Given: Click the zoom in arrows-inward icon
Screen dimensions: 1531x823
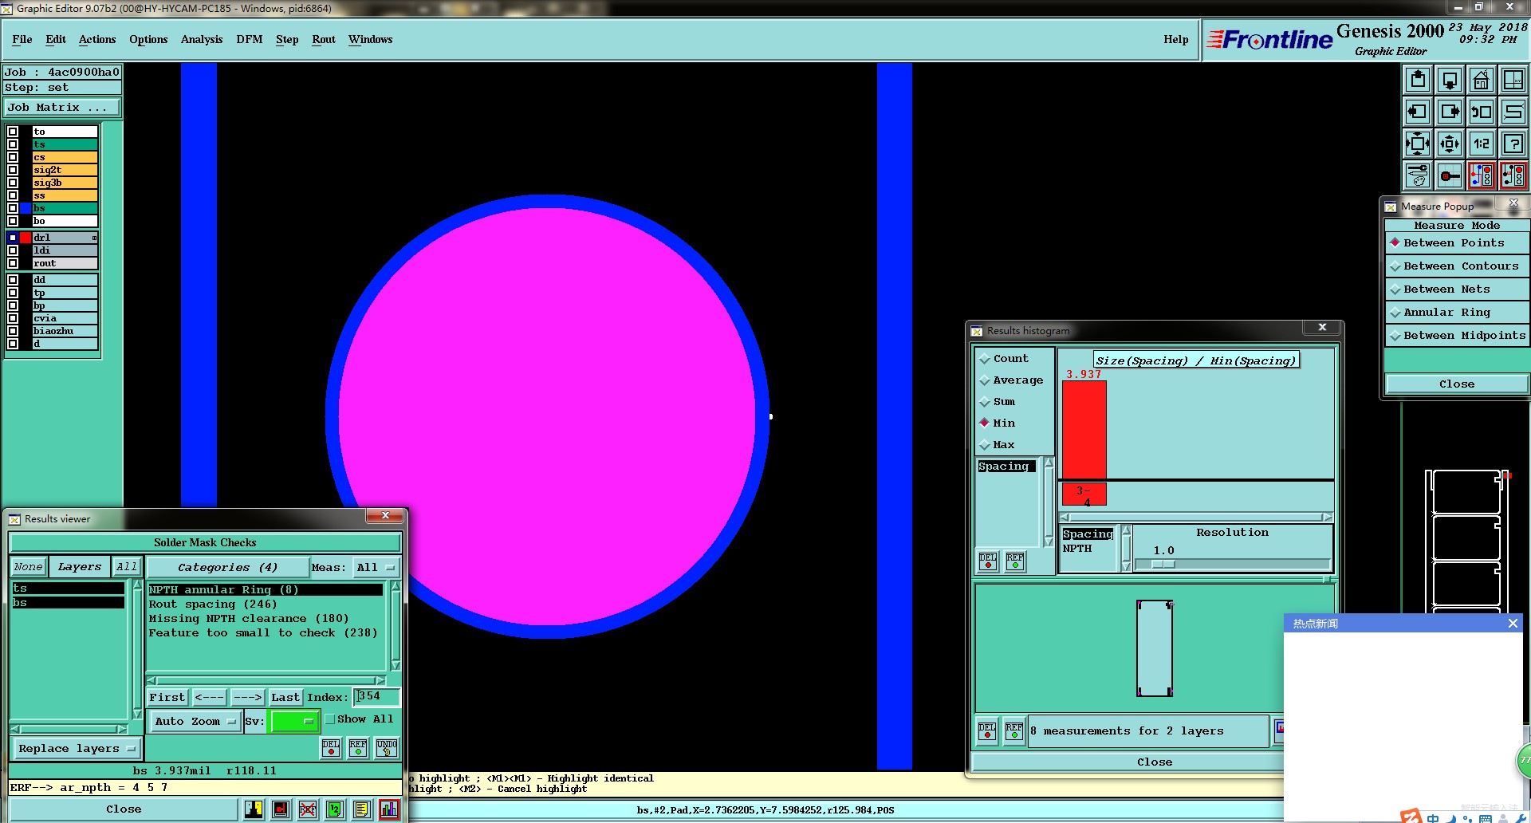Looking at the screenshot, I should [1417, 144].
